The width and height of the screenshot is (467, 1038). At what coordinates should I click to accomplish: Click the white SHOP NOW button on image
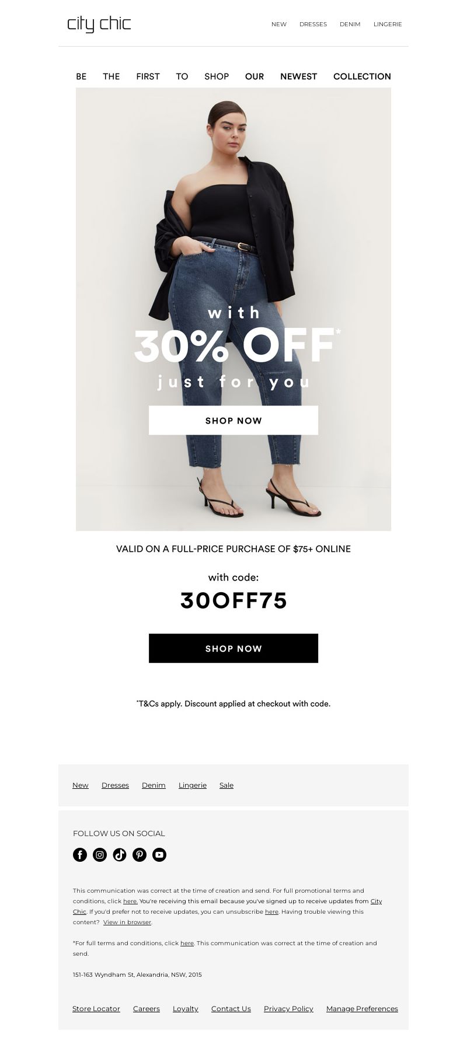click(233, 420)
